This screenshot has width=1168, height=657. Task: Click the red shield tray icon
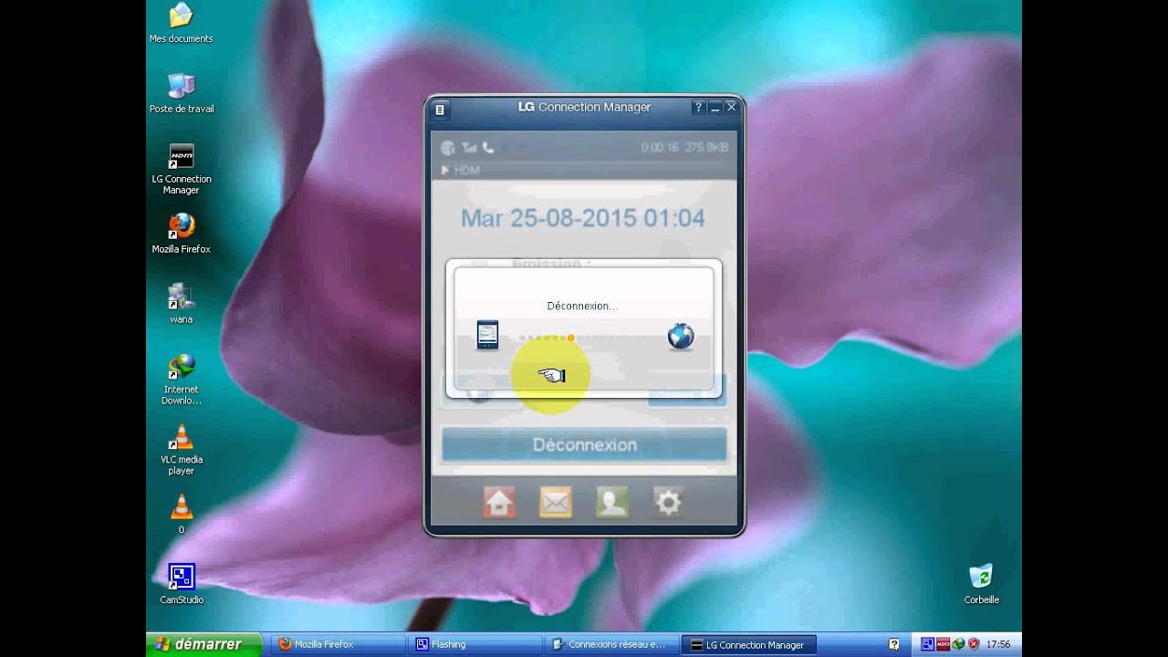click(x=974, y=644)
